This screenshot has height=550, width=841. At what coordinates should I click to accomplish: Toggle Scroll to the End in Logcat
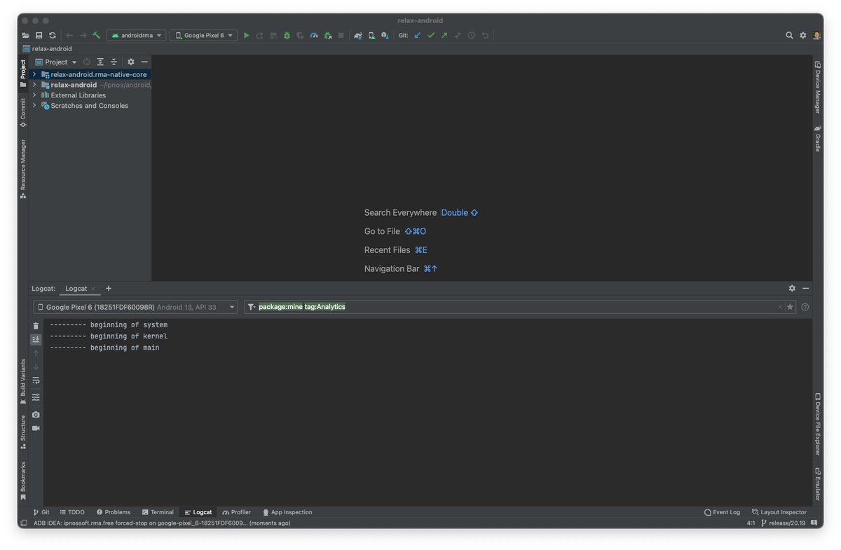click(36, 339)
